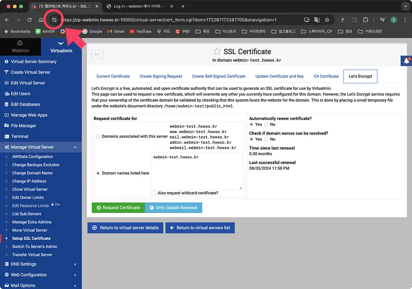Open browser extensions puzzle icon

[365, 20]
